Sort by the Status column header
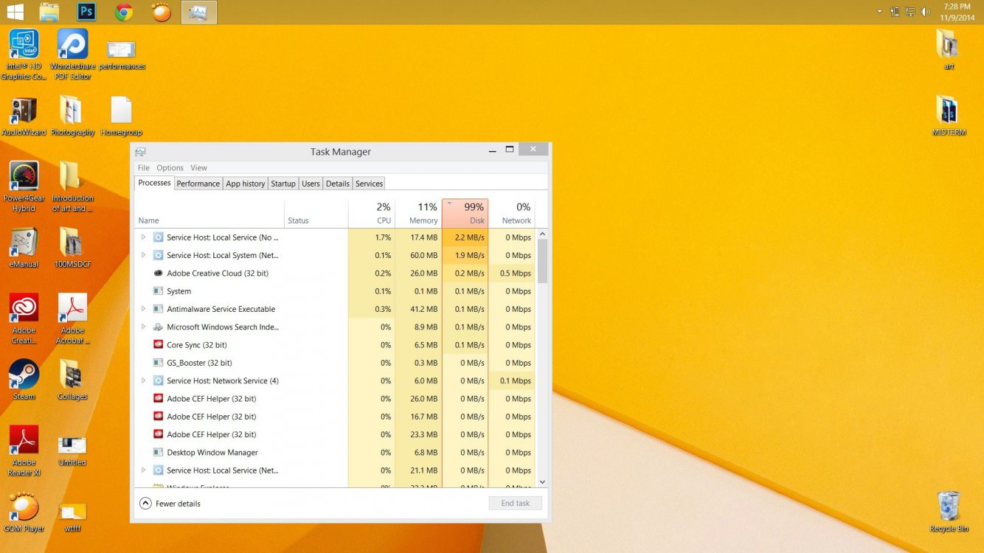Image resolution: width=984 pixels, height=553 pixels. point(316,213)
